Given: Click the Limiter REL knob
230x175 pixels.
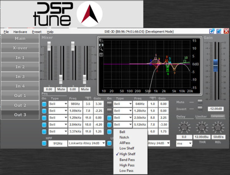Looking at the screenshot, I should click(x=218, y=127).
